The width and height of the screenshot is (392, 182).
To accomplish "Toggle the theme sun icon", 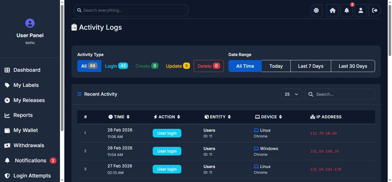I will 316,10.
